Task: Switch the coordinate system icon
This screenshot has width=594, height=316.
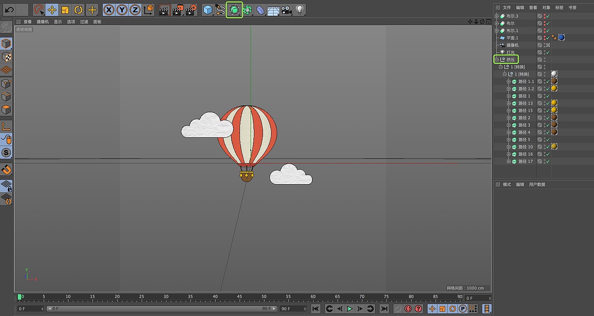Action: [148, 10]
